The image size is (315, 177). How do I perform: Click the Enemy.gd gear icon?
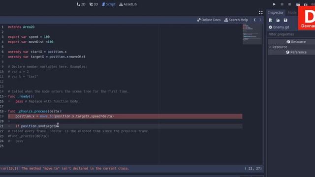[x=270, y=27]
